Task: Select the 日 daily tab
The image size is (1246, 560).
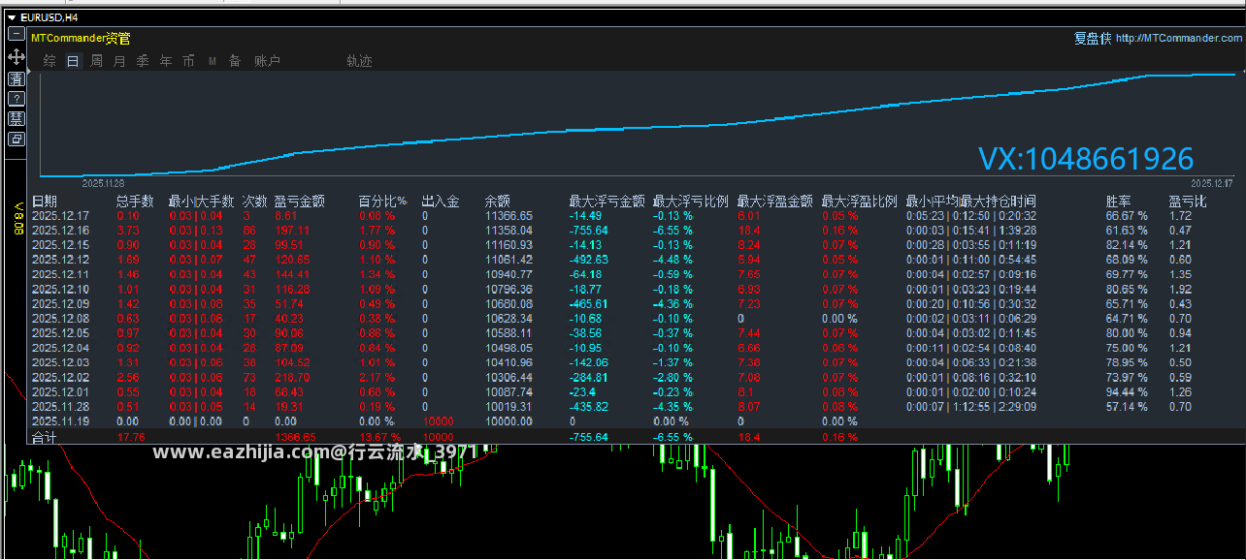Action: (73, 61)
